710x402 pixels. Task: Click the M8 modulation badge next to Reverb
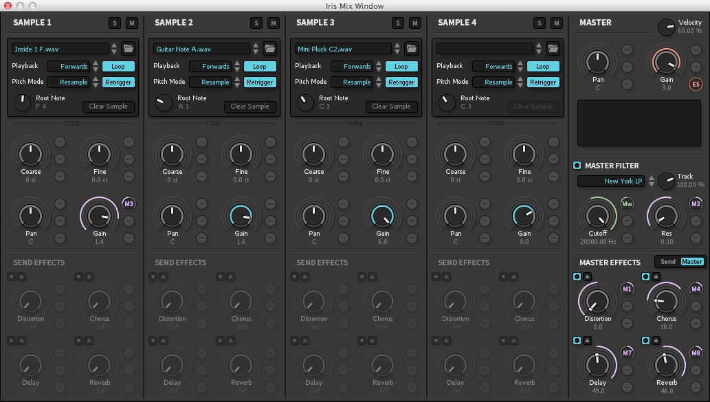(696, 353)
